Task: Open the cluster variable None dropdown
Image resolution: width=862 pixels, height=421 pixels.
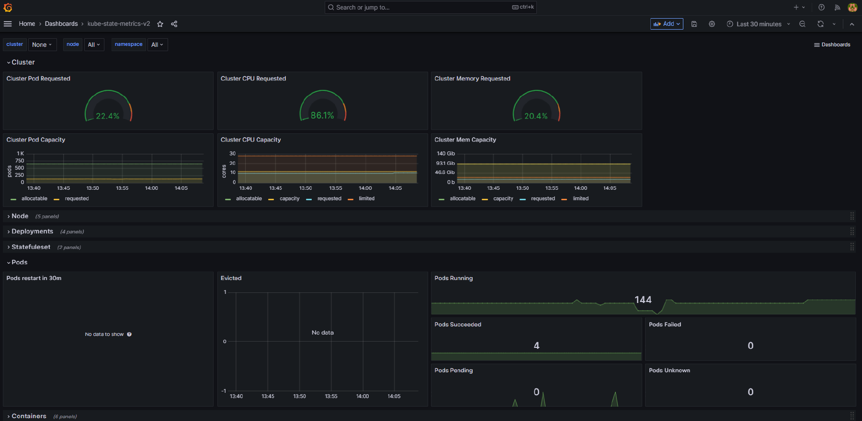Action: [42, 44]
